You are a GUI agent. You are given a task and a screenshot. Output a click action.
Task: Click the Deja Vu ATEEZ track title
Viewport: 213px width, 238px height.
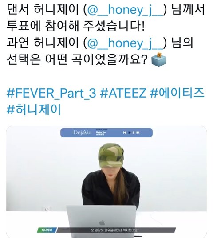pos(101,133)
